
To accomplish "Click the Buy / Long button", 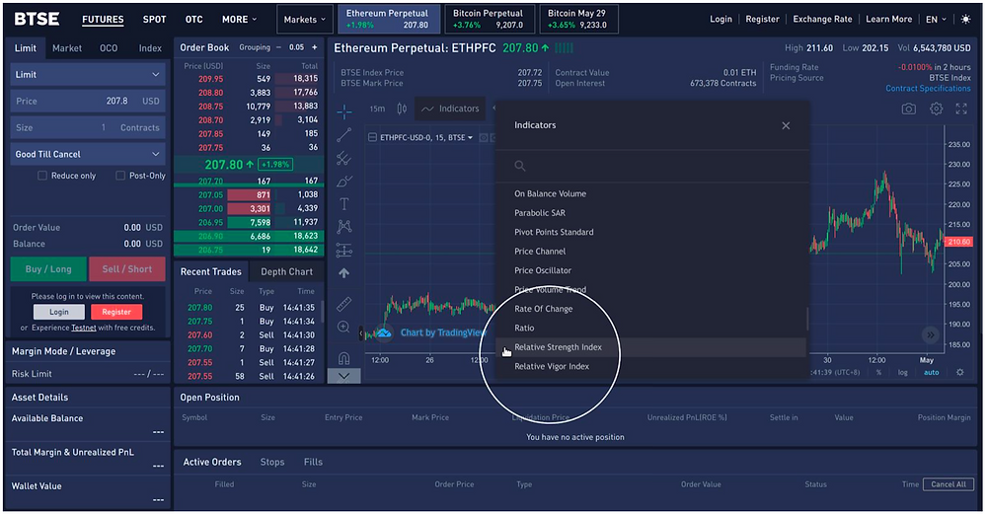I will [48, 269].
